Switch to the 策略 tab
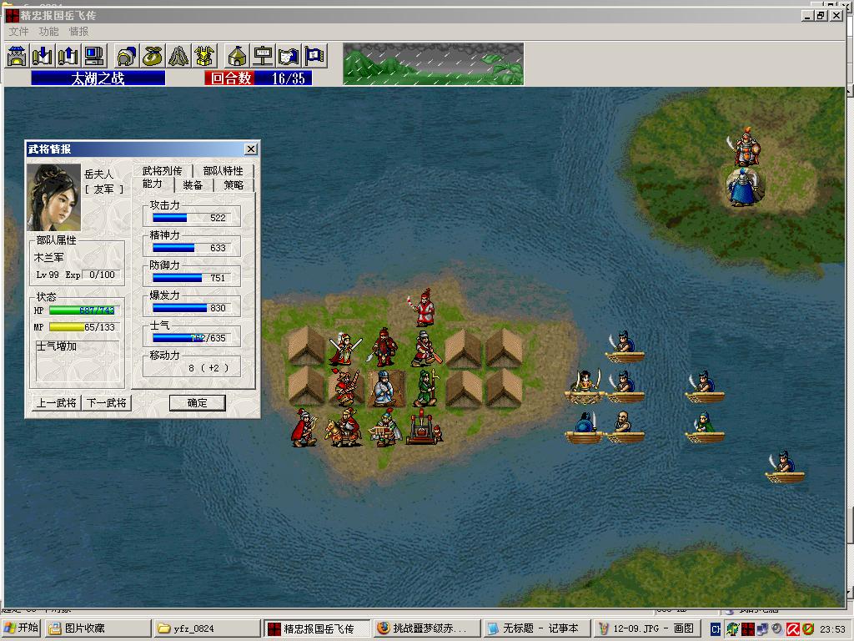 pos(234,184)
